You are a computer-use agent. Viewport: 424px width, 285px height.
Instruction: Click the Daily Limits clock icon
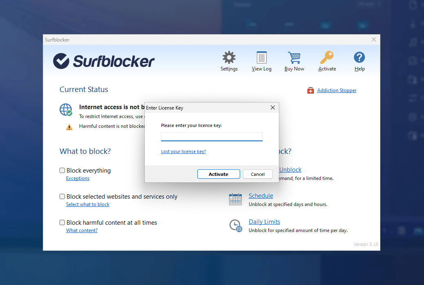click(x=236, y=226)
